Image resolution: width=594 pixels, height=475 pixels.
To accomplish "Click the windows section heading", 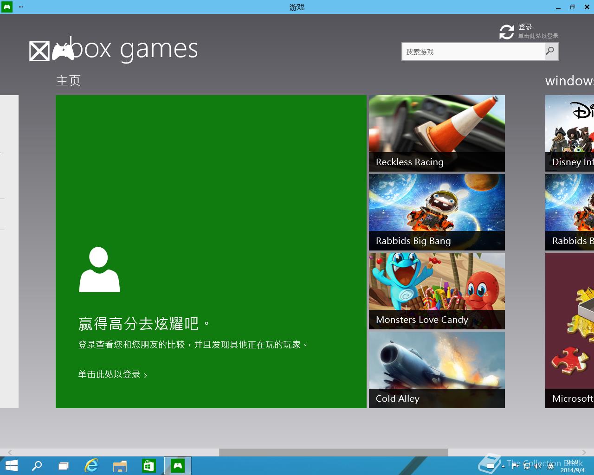I will pos(569,81).
